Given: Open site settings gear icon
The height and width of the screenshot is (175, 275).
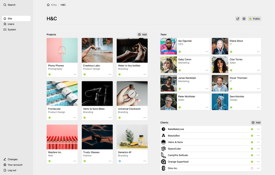Looking at the screenshot, I should point(244,19).
